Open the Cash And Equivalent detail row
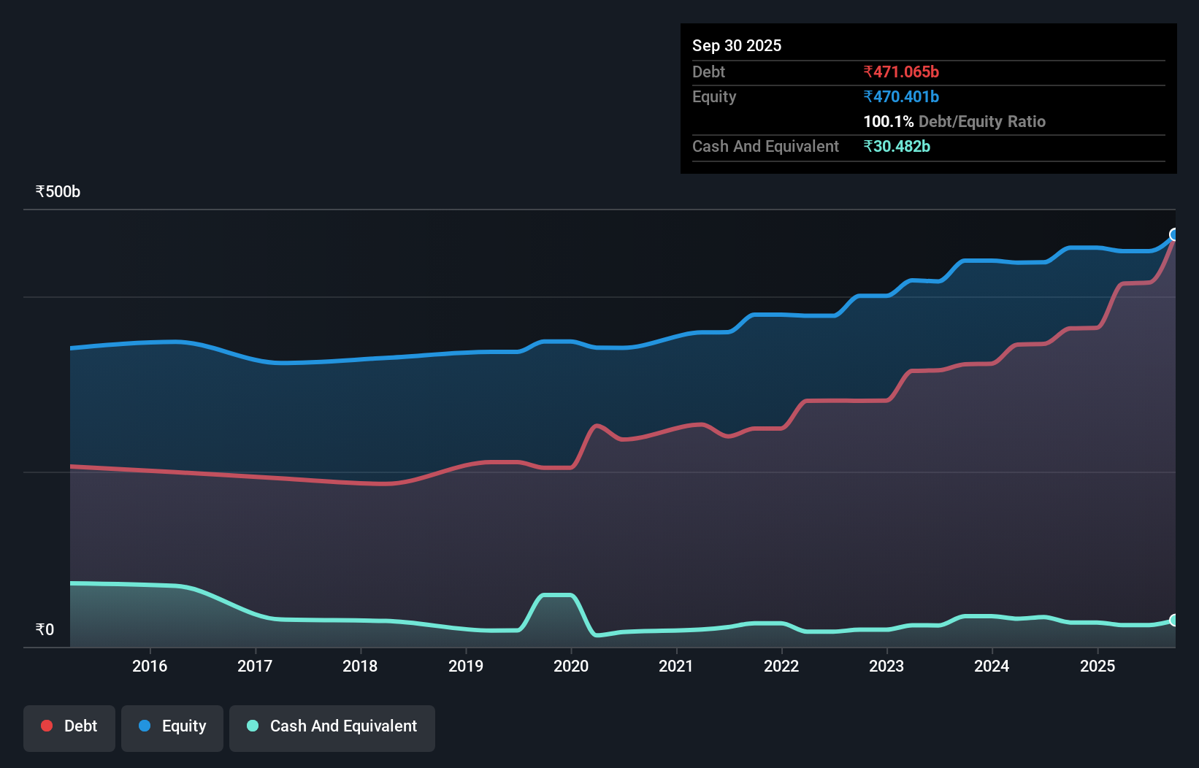1199x768 pixels. [x=765, y=146]
